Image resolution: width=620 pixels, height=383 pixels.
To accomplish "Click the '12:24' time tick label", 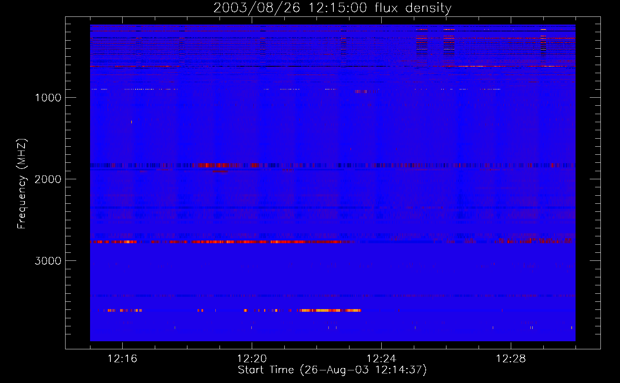I will tap(381, 359).
